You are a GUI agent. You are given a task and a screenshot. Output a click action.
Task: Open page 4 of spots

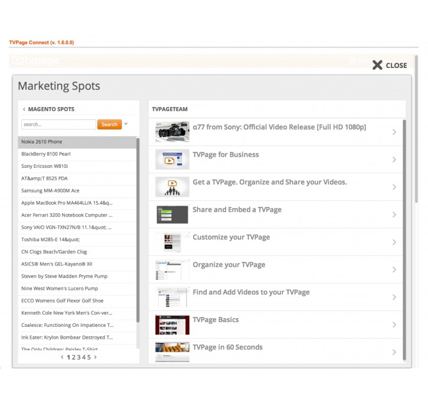point(84,357)
